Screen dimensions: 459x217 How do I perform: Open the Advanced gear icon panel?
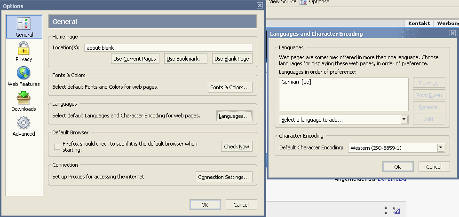coord(24,123)
